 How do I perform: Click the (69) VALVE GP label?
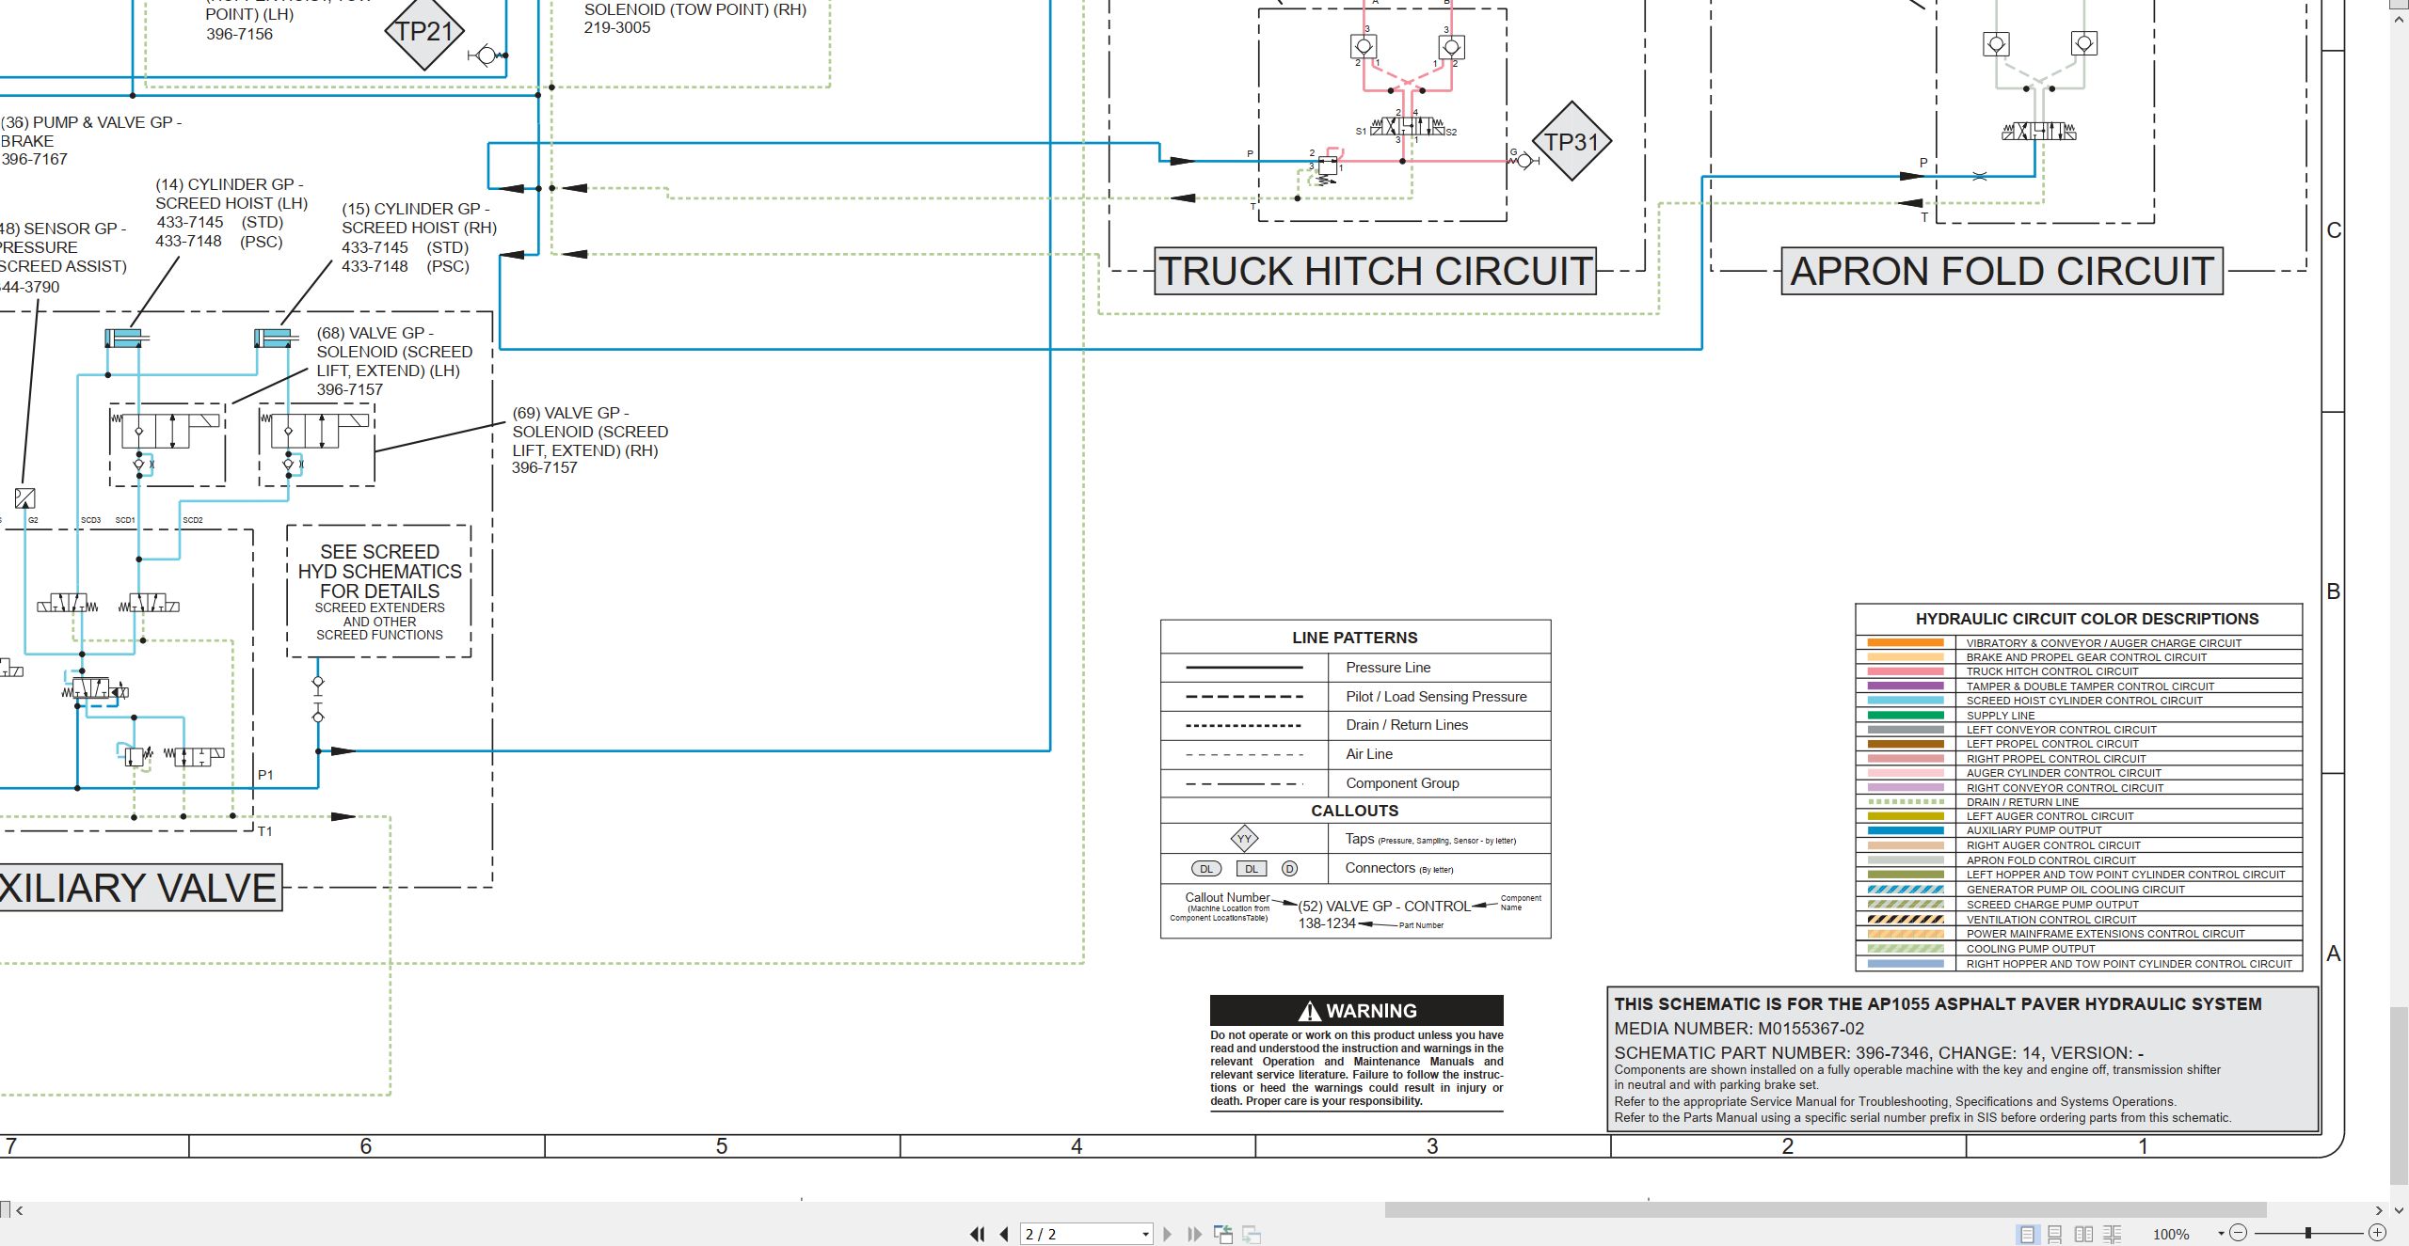point(590,440)
